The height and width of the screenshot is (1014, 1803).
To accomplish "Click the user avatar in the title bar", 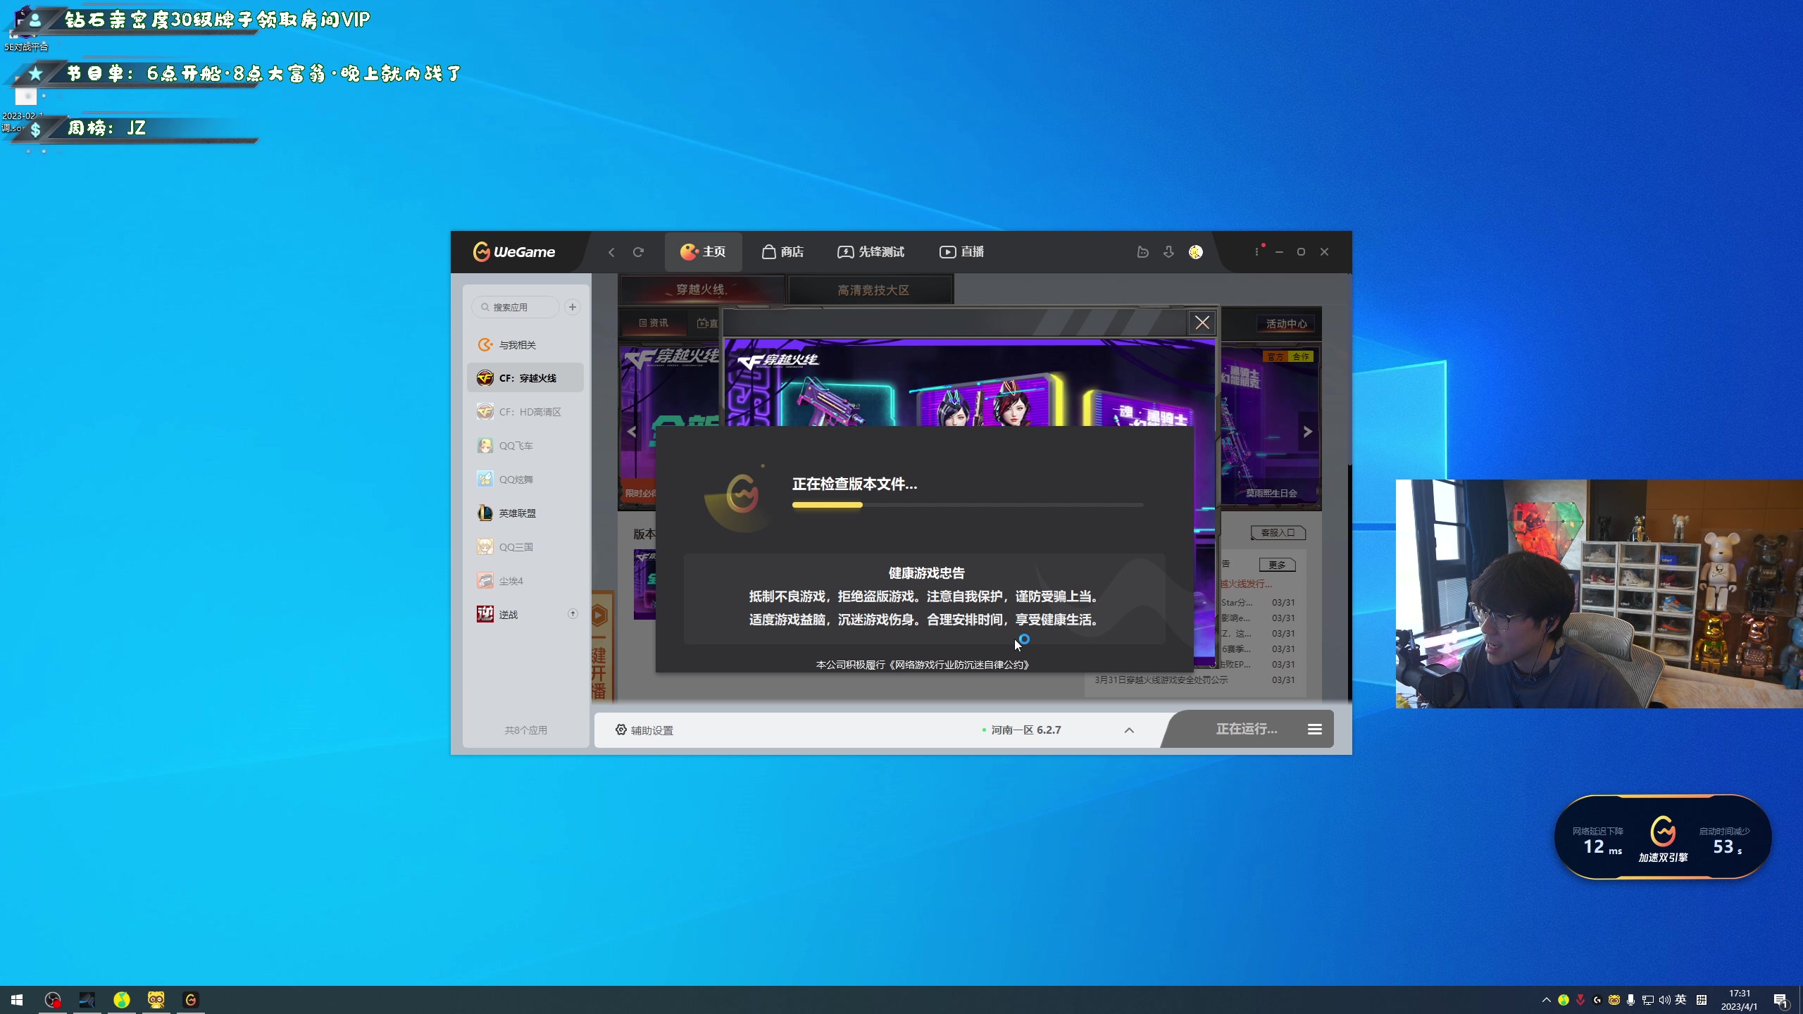I will (x=1195, y=252).
